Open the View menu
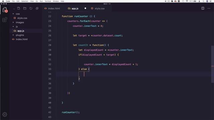214x120 pixels. (32, 1)
